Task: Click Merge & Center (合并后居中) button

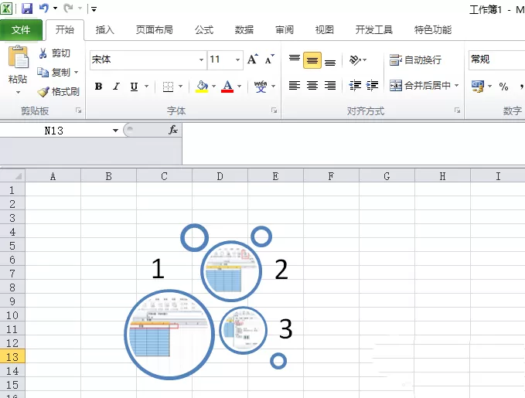Action: click(x=421, y=86)
